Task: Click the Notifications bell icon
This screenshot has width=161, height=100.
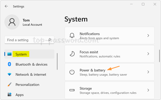Action: pos(72,35)
